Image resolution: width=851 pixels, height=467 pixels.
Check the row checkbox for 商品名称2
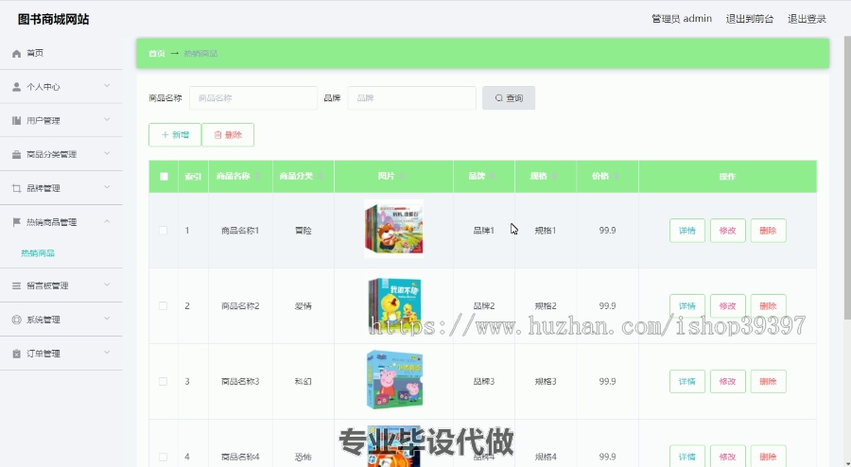coord(163,306)
